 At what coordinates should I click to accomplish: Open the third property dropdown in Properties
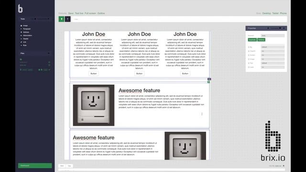click(273, 55)
